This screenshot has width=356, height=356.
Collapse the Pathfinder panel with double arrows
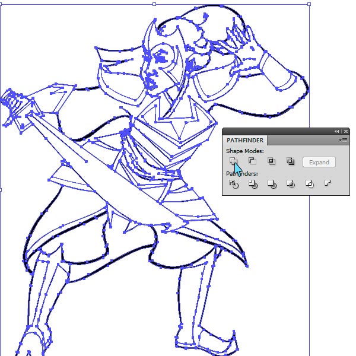point(336,132)
